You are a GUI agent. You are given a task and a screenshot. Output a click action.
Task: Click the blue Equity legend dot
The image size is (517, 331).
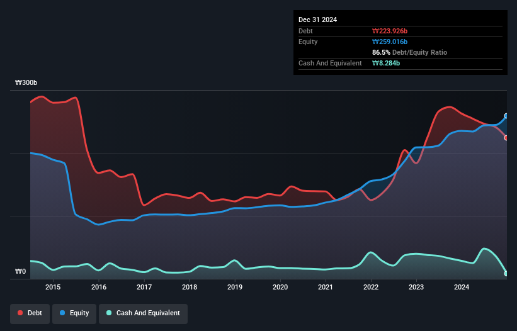point(62,313)
